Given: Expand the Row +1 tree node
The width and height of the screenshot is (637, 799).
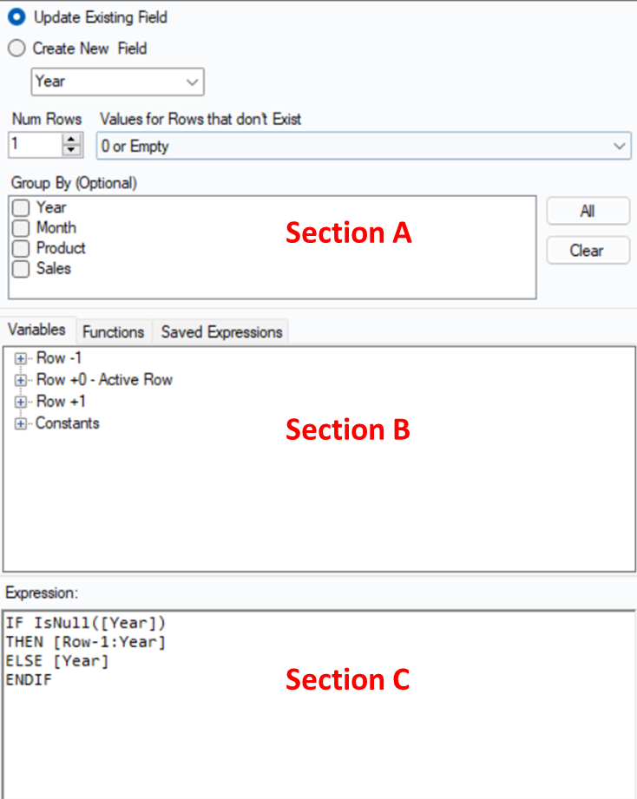Looking at the screenshot, I should (x=22, y=402).
